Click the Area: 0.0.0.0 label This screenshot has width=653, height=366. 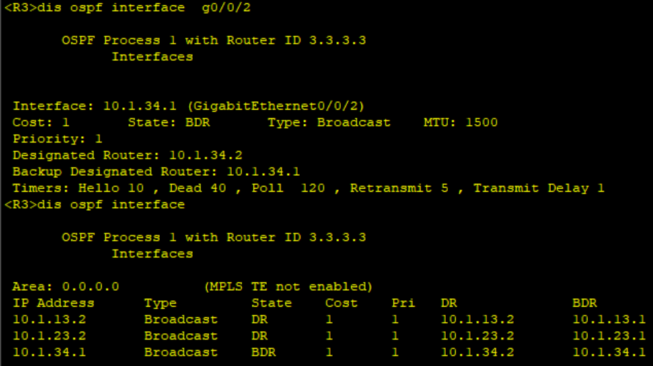66,287
